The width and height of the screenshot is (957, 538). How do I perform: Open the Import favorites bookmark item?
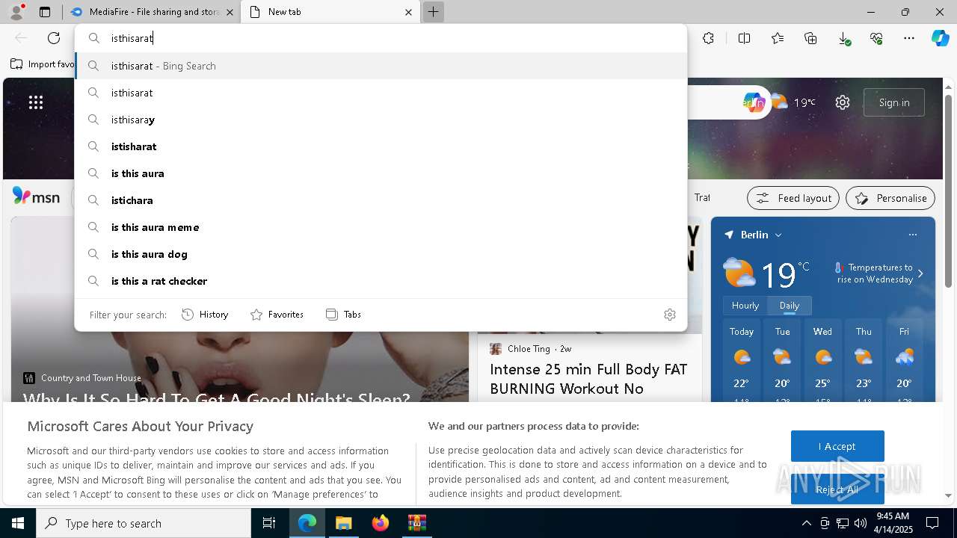[43, 64]
